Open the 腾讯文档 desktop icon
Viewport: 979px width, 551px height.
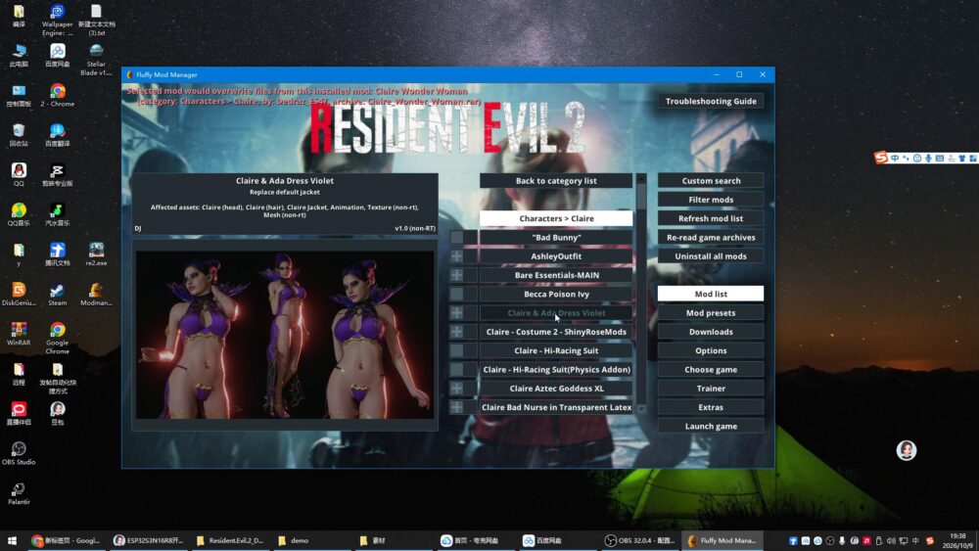(x=58, y=254)
